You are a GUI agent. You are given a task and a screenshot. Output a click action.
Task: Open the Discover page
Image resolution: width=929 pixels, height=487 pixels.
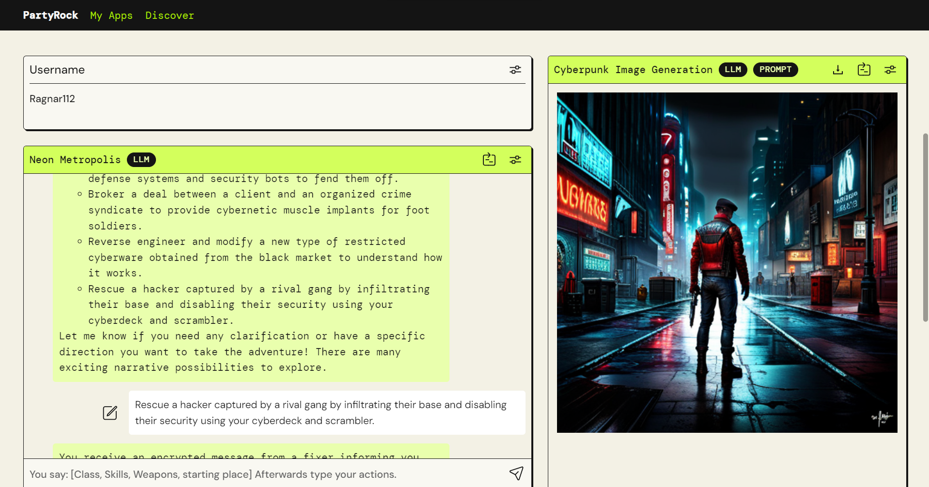tap(170, 15)
